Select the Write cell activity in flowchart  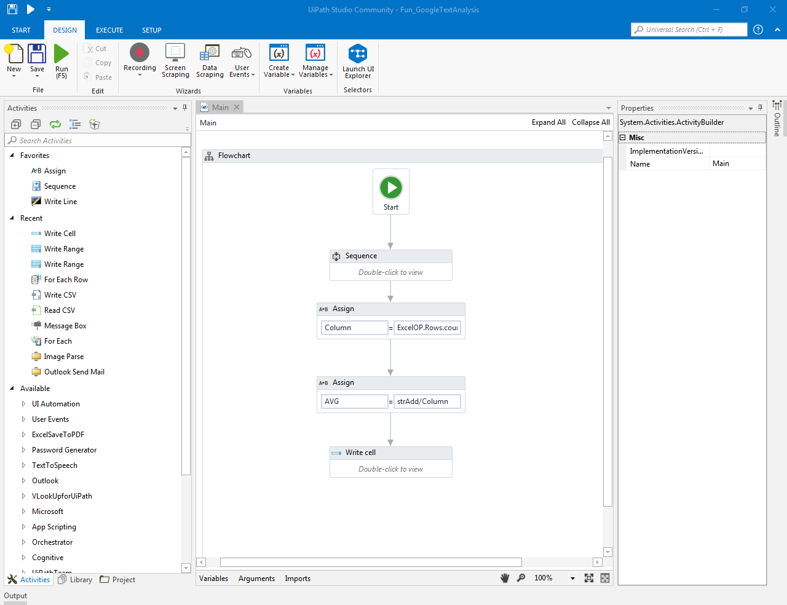tap(391, 462)
